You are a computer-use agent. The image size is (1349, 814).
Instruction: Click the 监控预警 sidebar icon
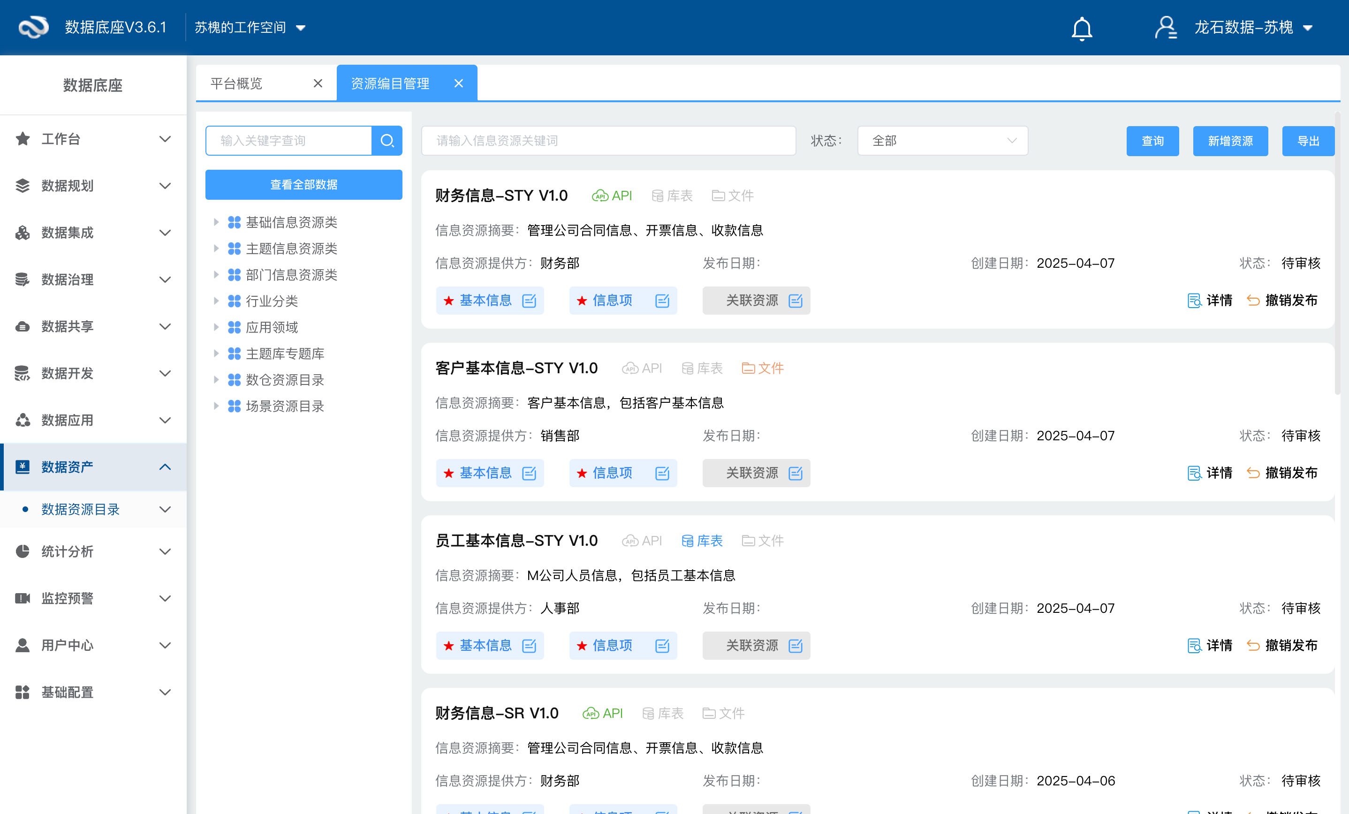[x=23, y=598]
